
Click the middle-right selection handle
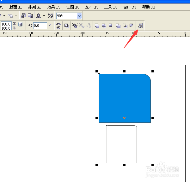[152, 118]
